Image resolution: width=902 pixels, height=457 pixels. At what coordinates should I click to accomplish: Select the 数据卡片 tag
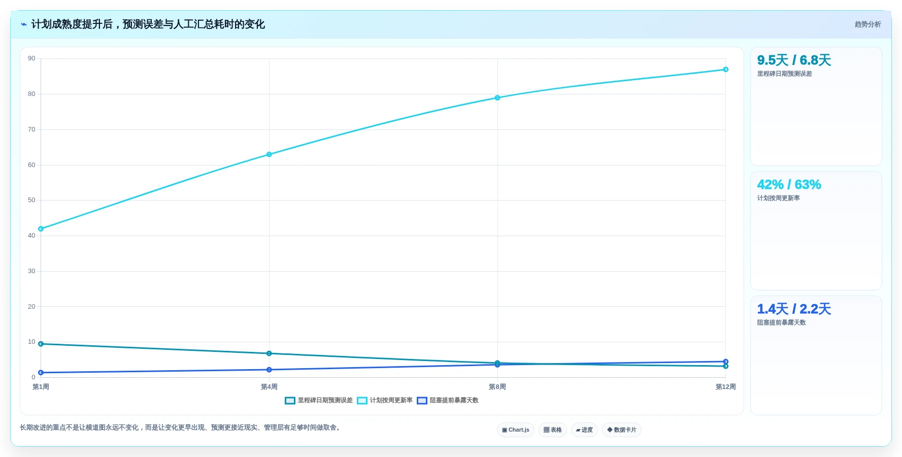pos(622,430)
